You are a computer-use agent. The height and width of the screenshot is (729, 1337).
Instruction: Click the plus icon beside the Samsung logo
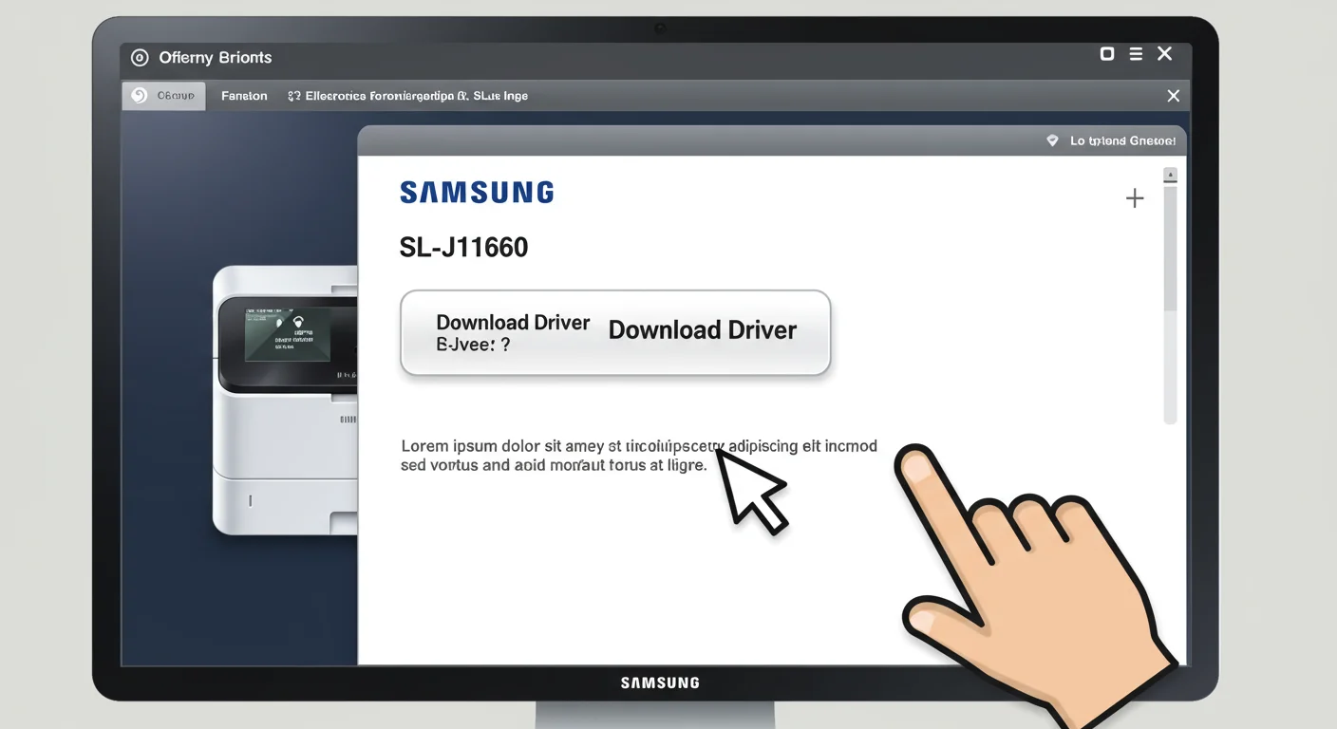click(x=1135, y=198)
